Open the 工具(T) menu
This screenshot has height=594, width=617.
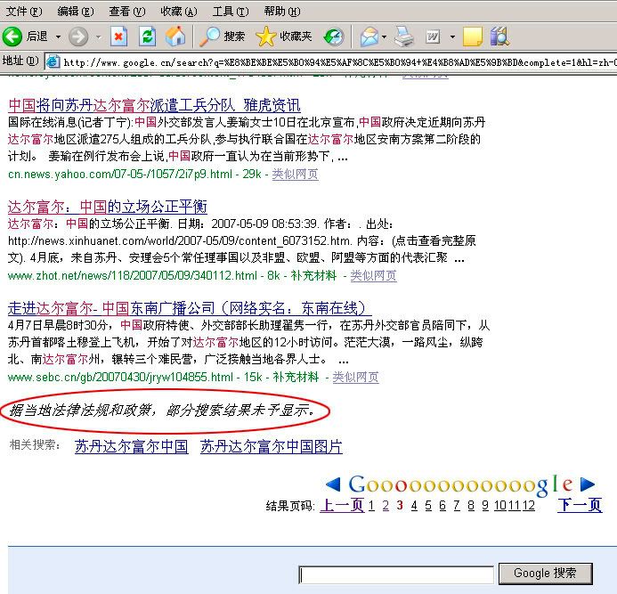[230, 12]
